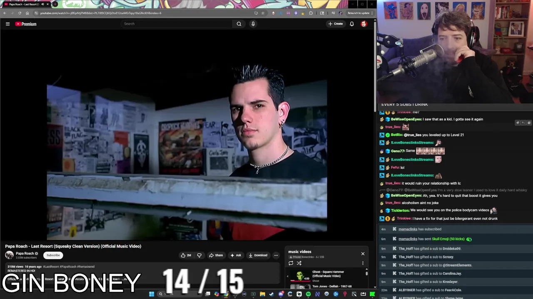
Task: Go to YouTube Premium home logo
Action: 26,24
